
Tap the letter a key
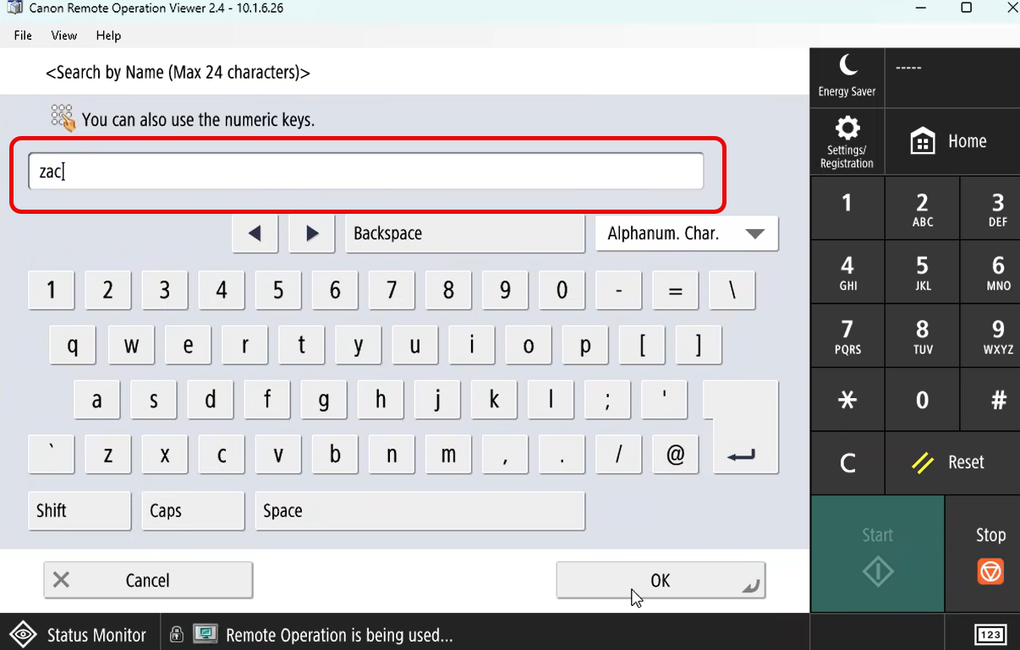[x=96, y=399]
